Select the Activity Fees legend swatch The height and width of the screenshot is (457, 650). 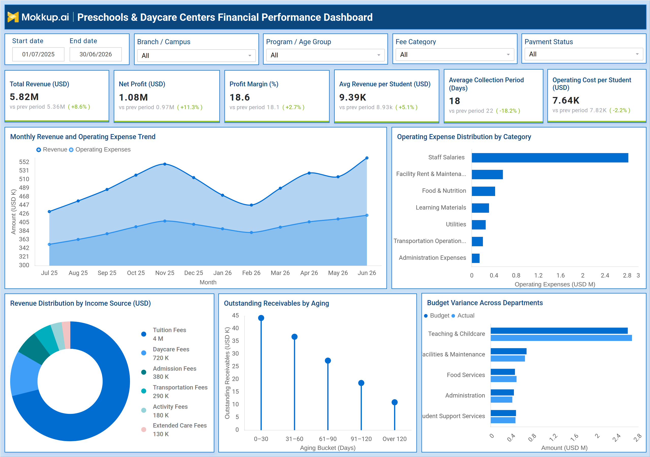click(x=144, y=410)
